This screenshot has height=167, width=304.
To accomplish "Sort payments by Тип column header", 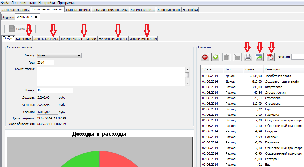I will click(234, 69).
